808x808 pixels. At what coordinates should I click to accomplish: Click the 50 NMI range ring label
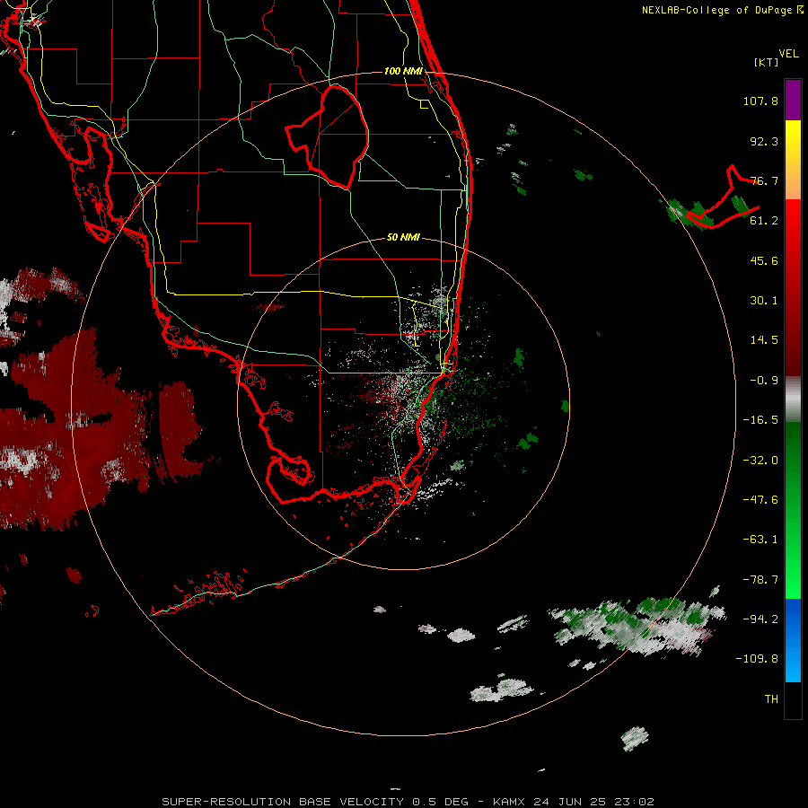pos(403,238)
